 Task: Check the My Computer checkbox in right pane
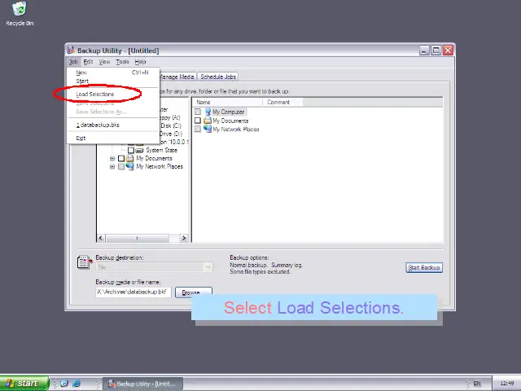[x=198, y=112]
